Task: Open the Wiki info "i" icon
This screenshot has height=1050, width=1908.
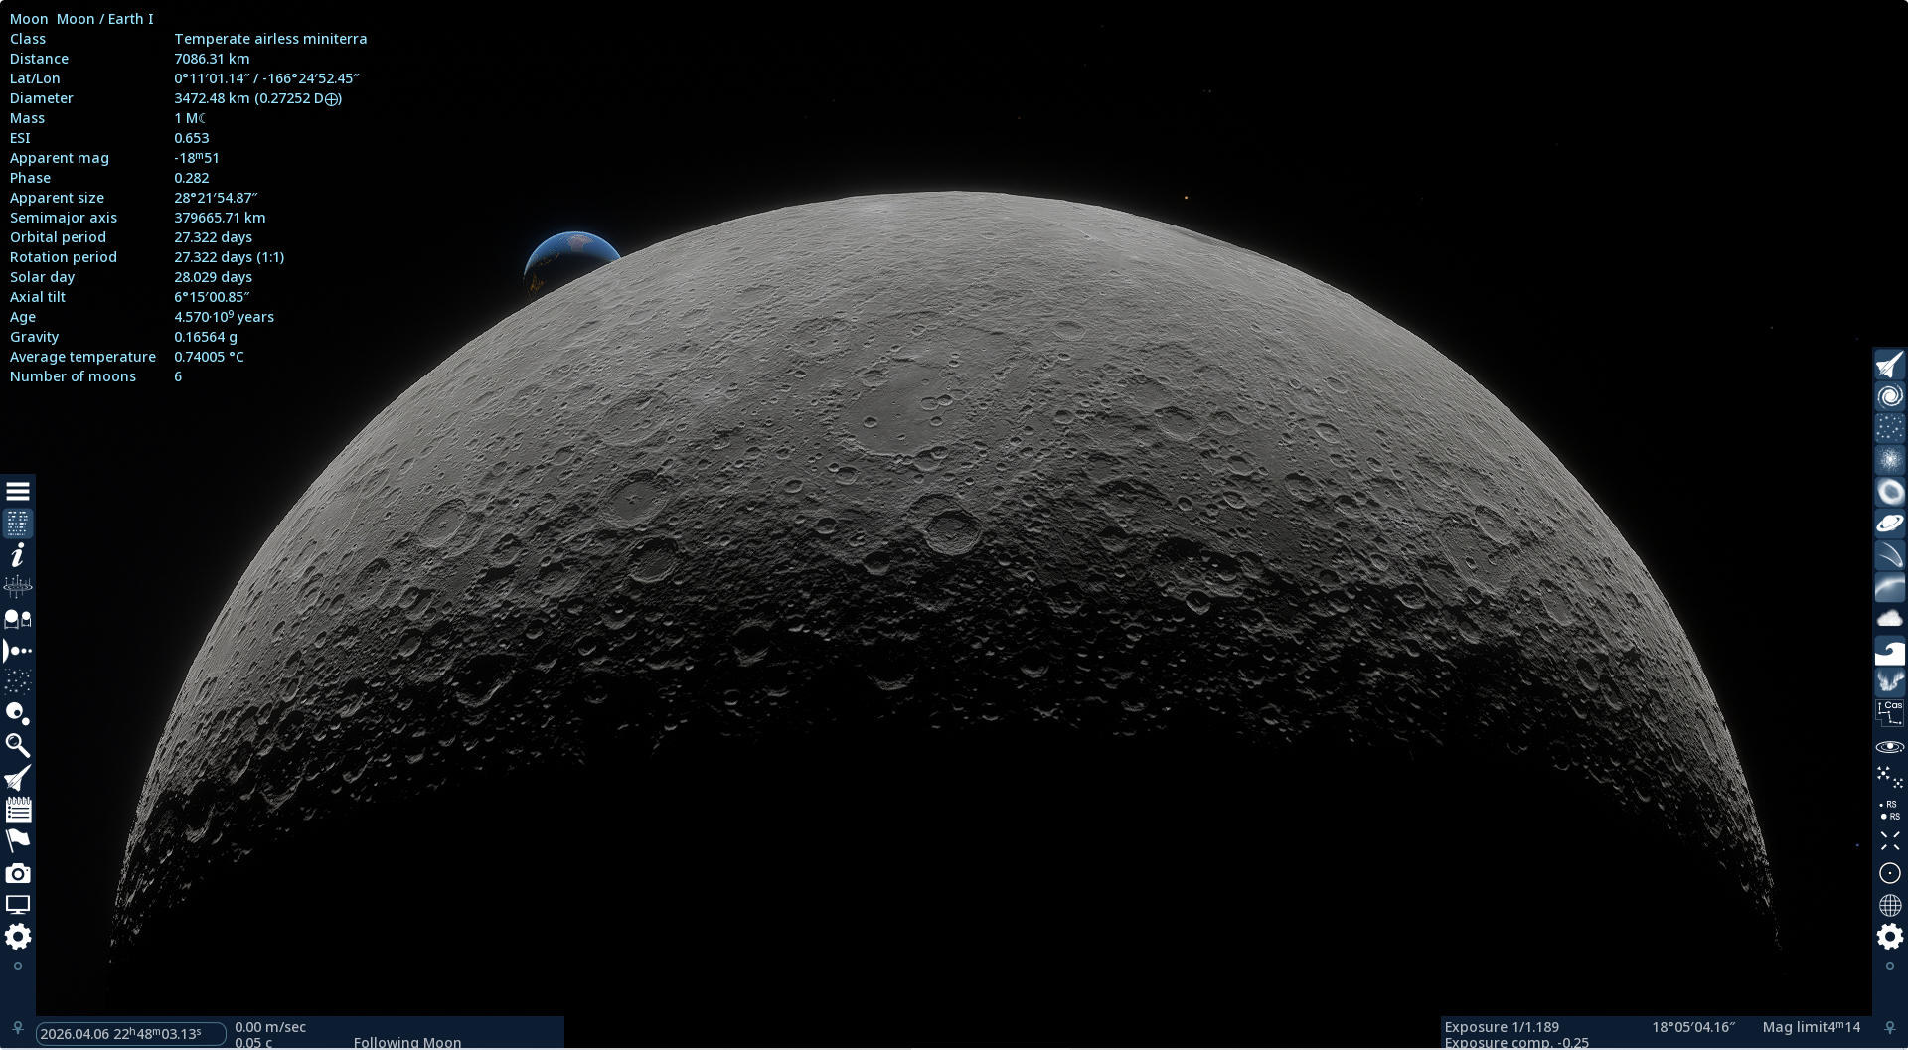Action: click(x=18, y=555)
